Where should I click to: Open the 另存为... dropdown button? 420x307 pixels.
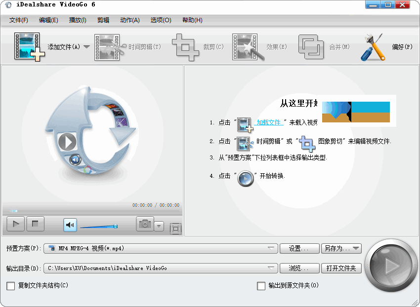click(x=341, y=248)
